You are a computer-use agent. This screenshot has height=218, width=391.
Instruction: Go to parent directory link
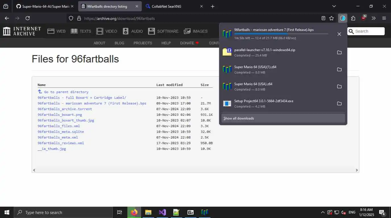tap(63, 92)
